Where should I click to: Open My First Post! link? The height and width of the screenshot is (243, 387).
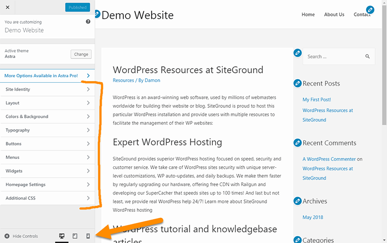[317, 99]
